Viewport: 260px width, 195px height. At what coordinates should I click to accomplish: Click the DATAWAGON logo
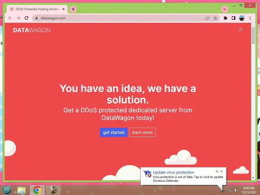[x=32, y=30]
